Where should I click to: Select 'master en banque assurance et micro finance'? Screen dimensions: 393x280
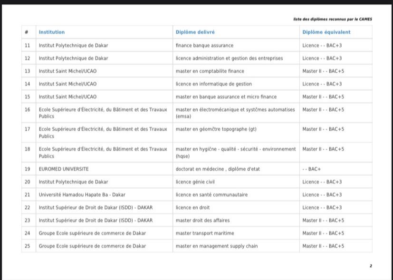226,97
